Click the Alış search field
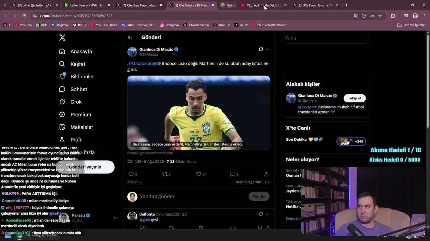The height and width of the screenshot is (241, 430). 326,38
